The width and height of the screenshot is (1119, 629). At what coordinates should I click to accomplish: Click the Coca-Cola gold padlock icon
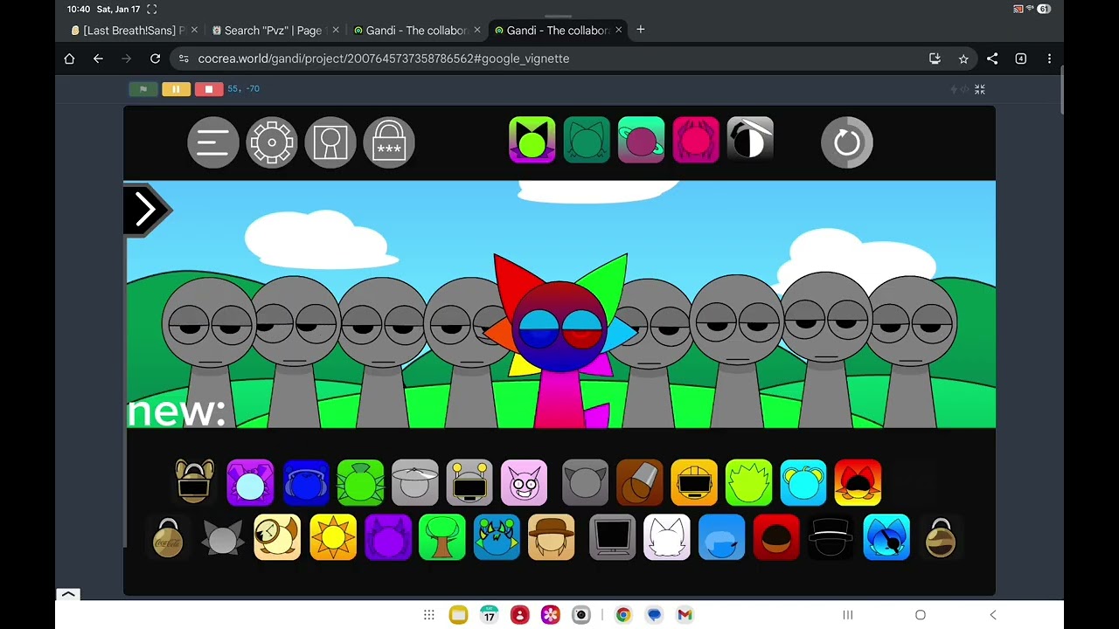coord(168,537)
